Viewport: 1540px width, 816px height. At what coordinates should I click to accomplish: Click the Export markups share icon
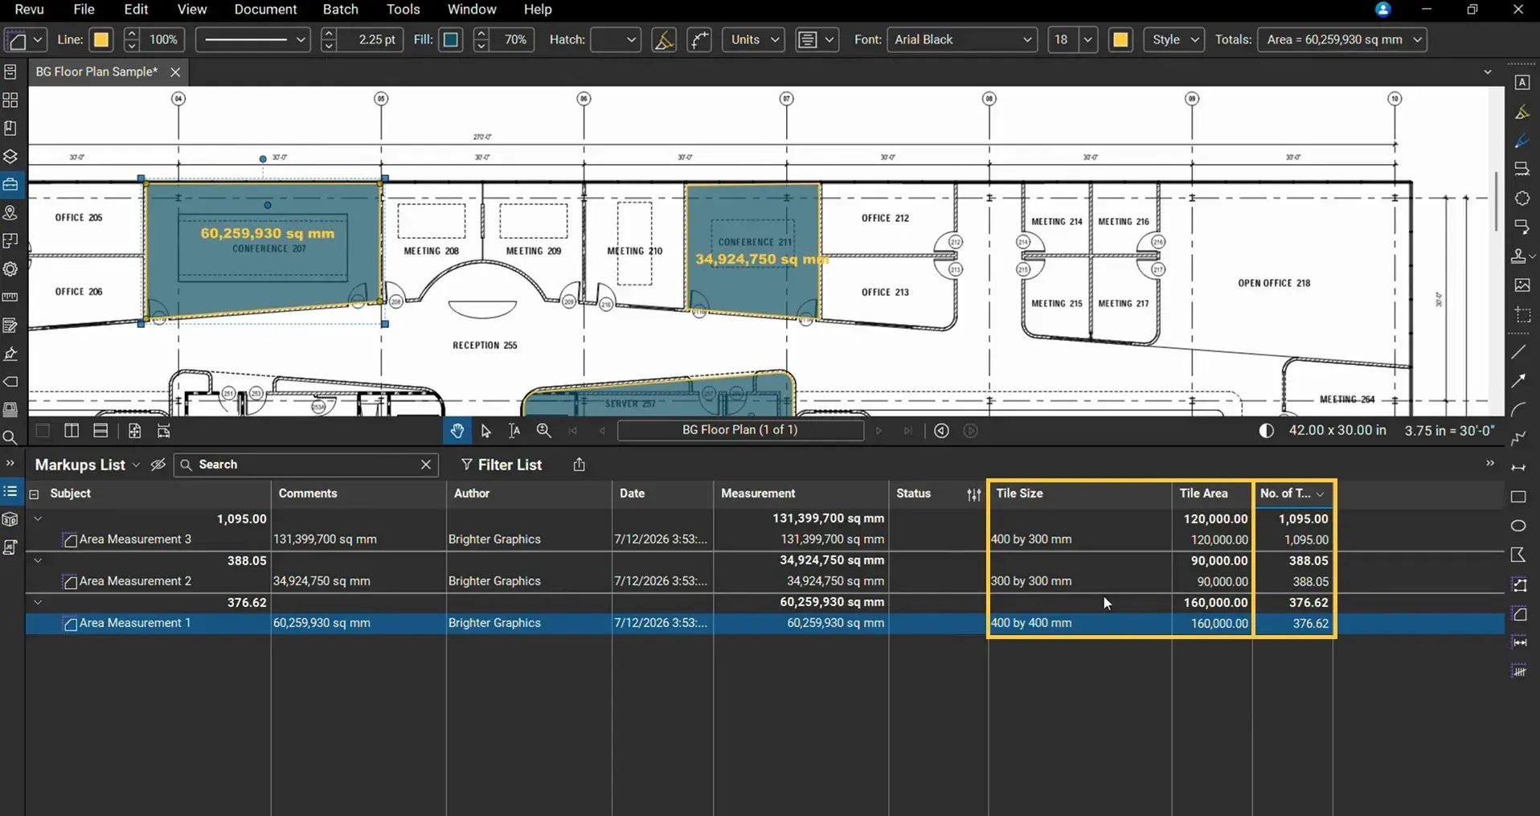[x=580, y=465]
